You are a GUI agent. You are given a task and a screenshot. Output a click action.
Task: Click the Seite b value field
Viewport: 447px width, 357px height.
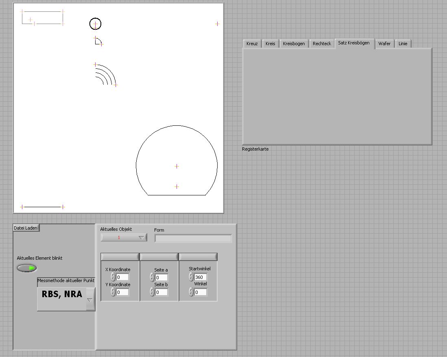click(161, 292)
